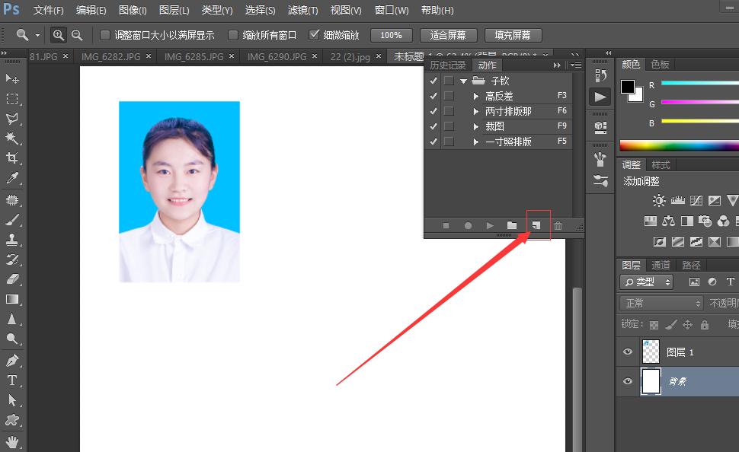Uncheck the 裁图 action checkmark
Viewport: 739px width, 452px height.
433,126
